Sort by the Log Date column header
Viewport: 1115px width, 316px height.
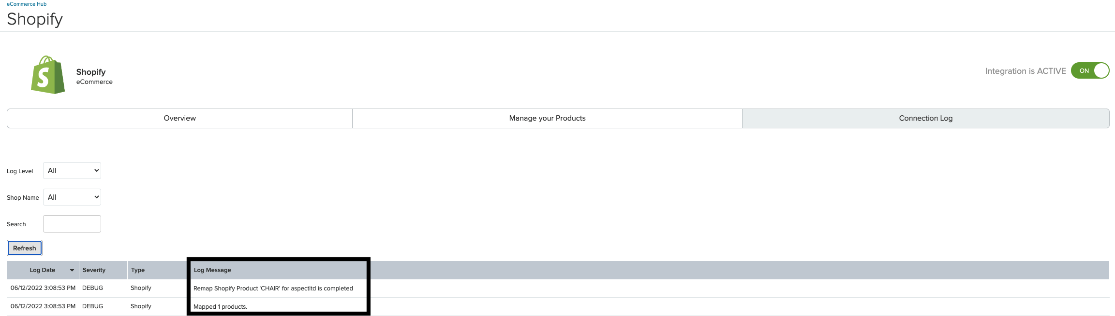click(43, 270)
